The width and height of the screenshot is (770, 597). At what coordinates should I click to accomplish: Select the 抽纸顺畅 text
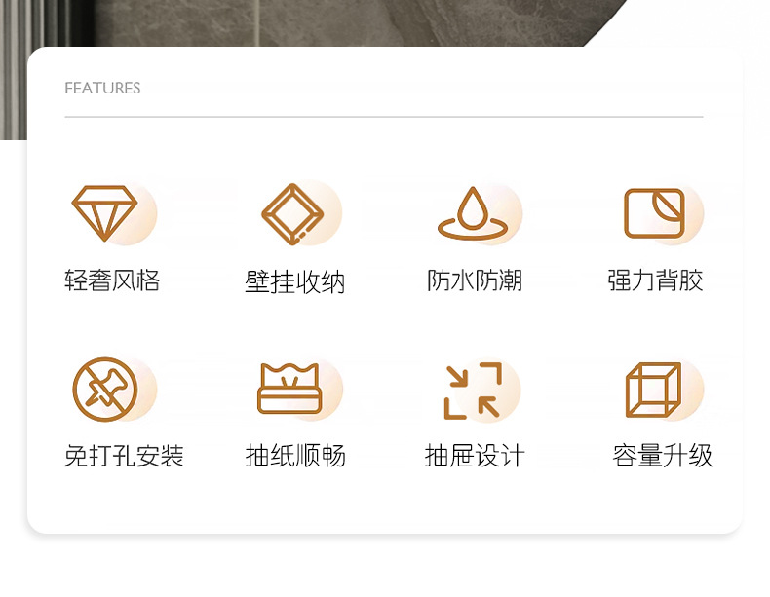click(295, 456)
